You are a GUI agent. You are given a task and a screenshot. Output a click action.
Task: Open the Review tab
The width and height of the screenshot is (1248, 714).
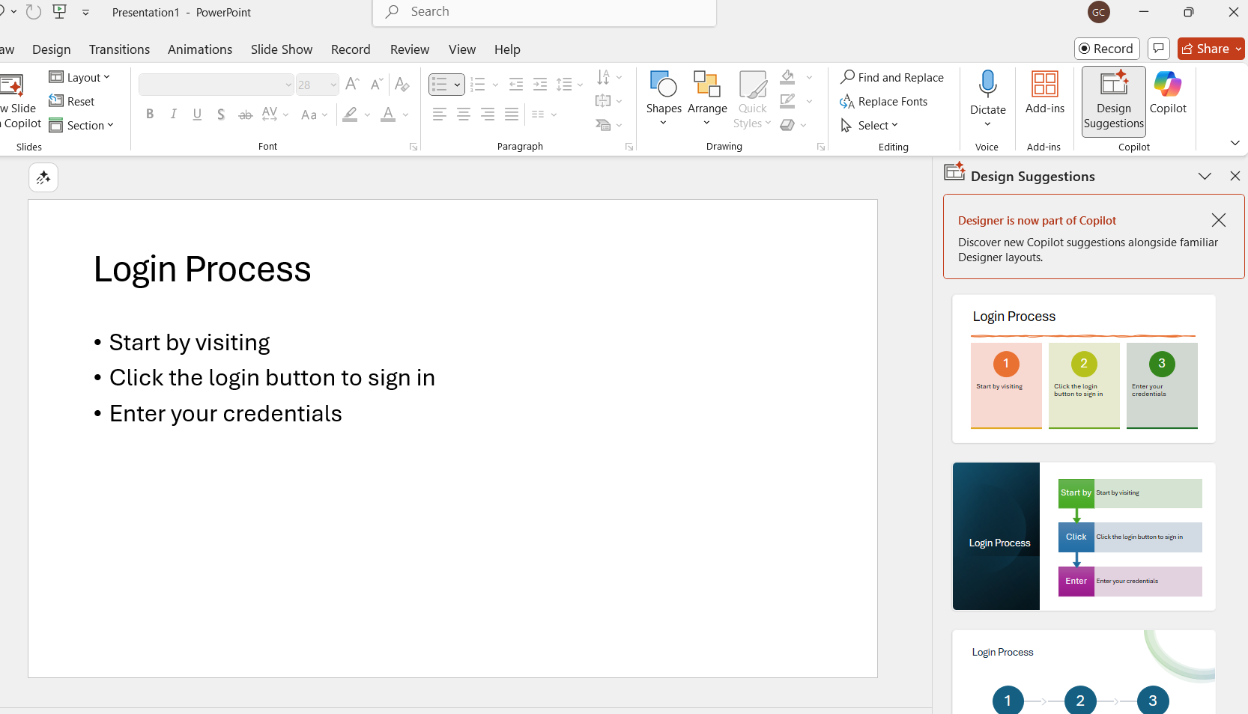tap(410, 49)
